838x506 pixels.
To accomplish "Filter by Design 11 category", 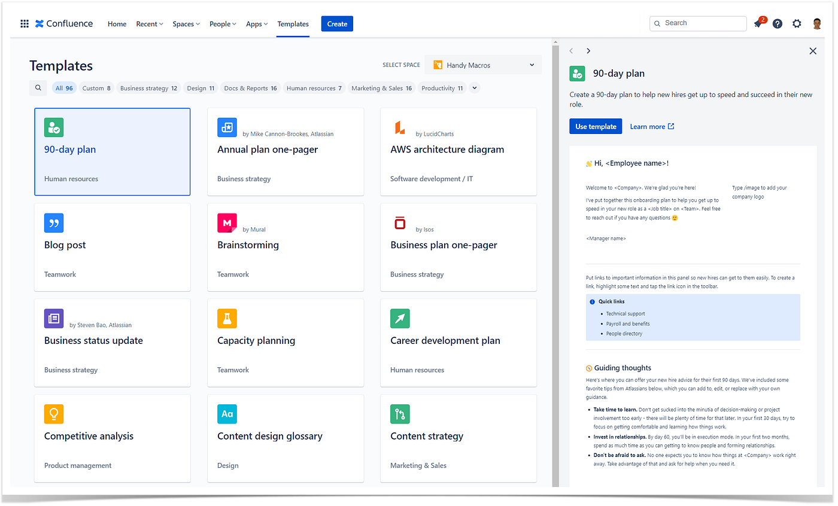I will [201, 88].
